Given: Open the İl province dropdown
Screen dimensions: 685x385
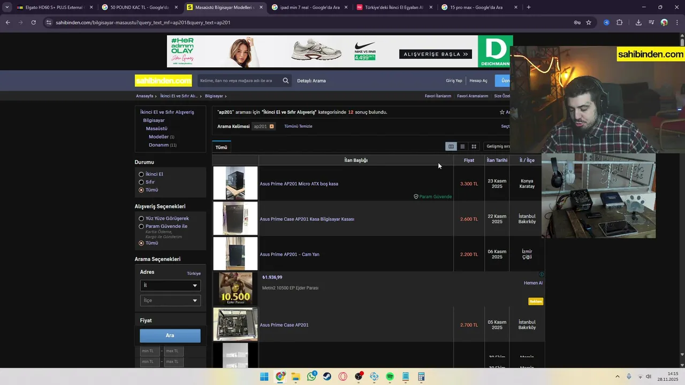Looking at the screenshot, I should click(170, 286).
